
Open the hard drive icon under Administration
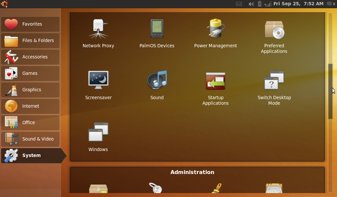pos(274,188)
